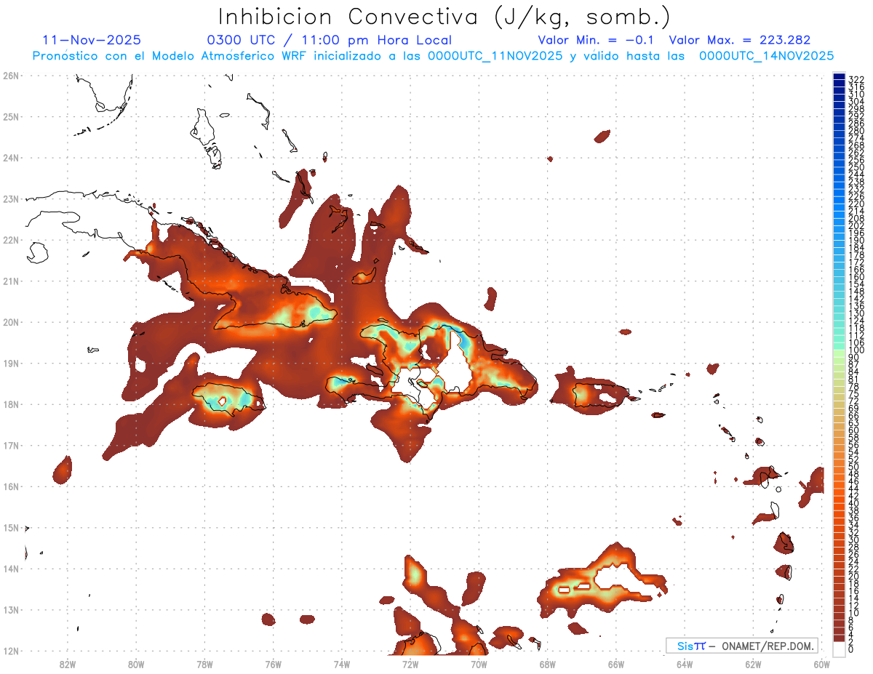Screen dimensions: 873x674
Task: Click the "20N" latitude label
Action: click(x=10, y=322)
